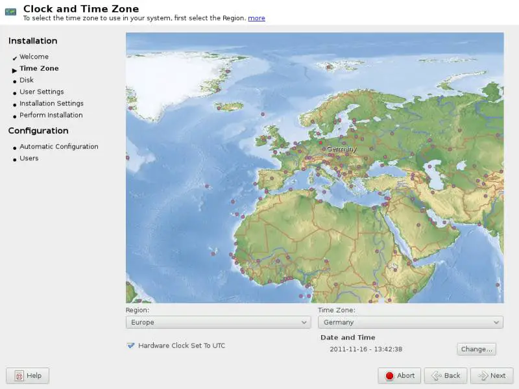Click the Configuration section heading
The image size is (519, 389).
38,131
